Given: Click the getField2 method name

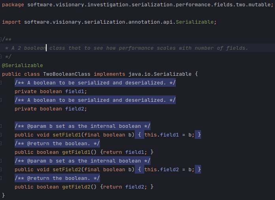Looking at the screenshot, I should click(76, 187).
